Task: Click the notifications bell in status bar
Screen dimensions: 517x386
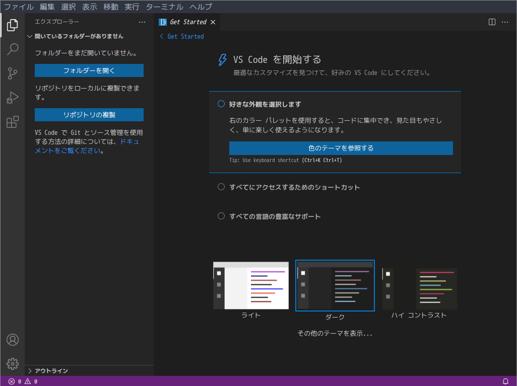Action: click(505, 381)
